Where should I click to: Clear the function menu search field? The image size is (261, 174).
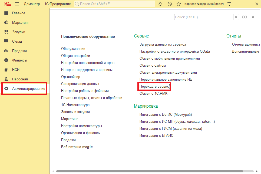pos(236,17)
